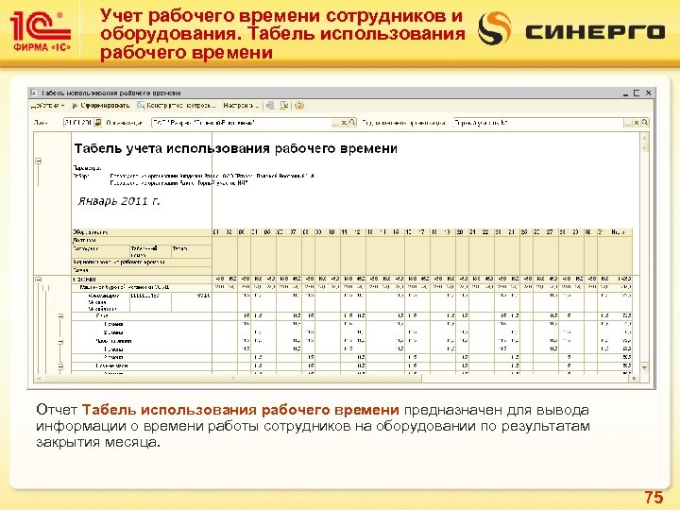This screenshot has width=680, height=510.
Task: Click the day 20 column header
Action: coord(460,232)
